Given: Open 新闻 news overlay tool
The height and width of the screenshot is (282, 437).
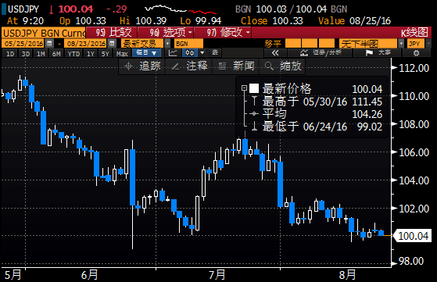Looking at the screenshot, I should click(236, 66).
